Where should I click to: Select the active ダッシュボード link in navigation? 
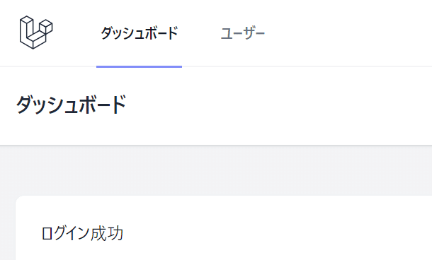139,33
